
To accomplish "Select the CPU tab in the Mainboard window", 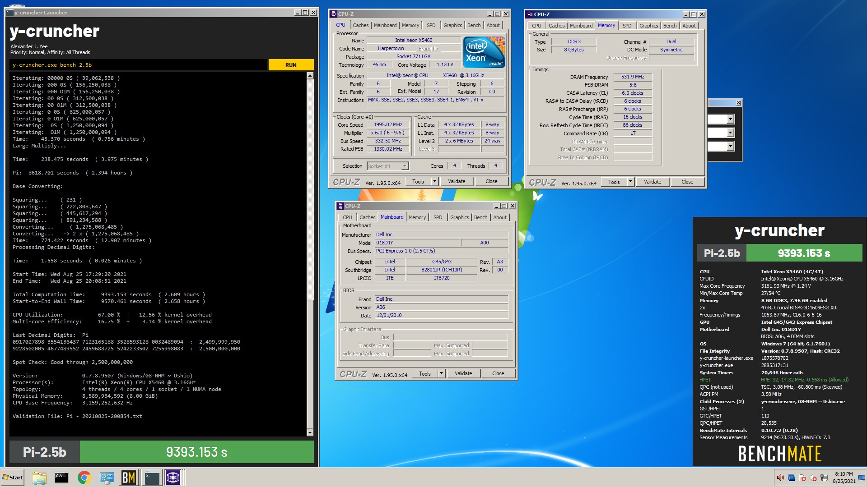I will [x=347, y=217].
